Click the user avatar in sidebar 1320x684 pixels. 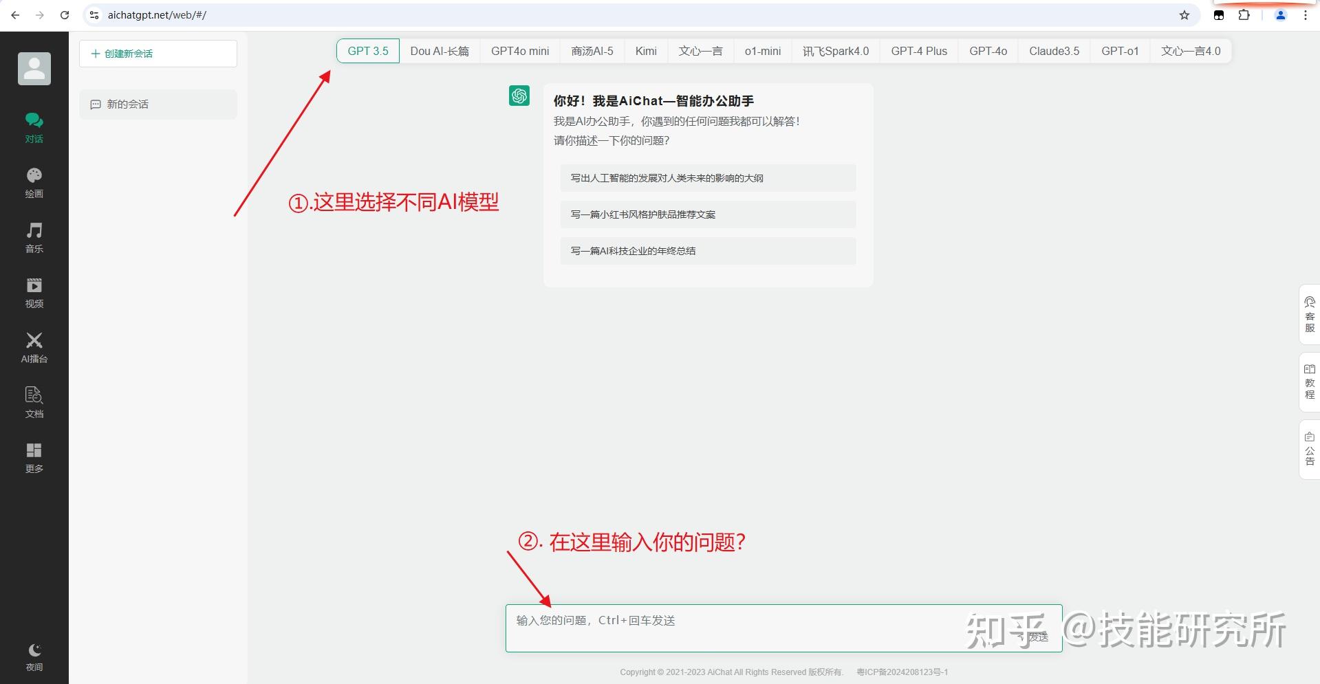34,69
